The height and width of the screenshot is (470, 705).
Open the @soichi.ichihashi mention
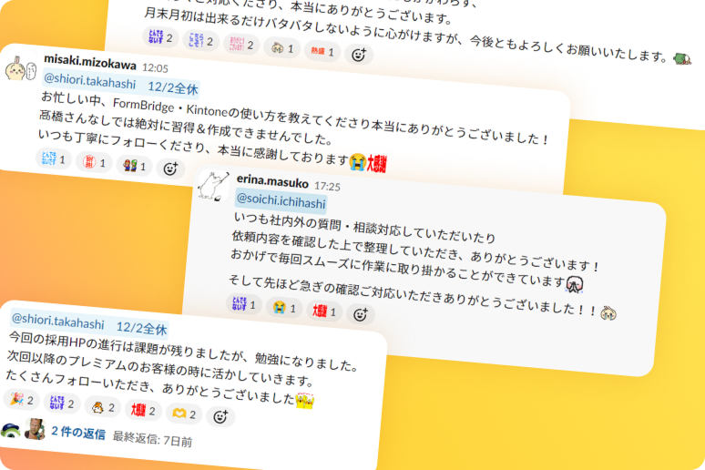pyautogui.click(x=281, y=200)
